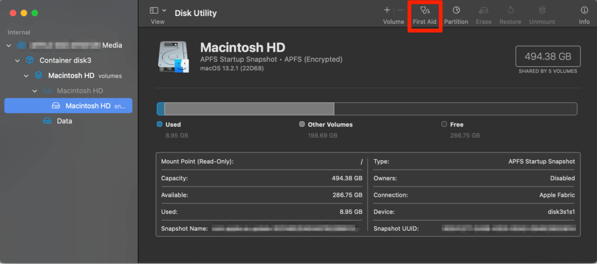Open the View sidebar options icon

coord(154,11)
